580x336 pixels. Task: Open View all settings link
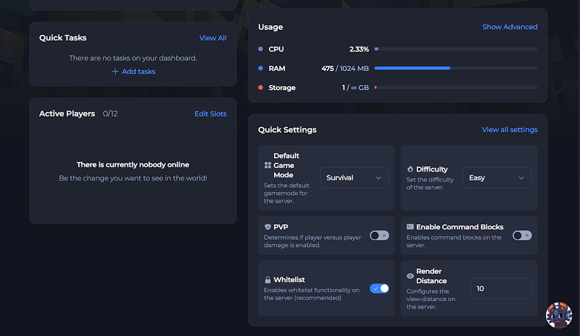click(x=509, y=130)
